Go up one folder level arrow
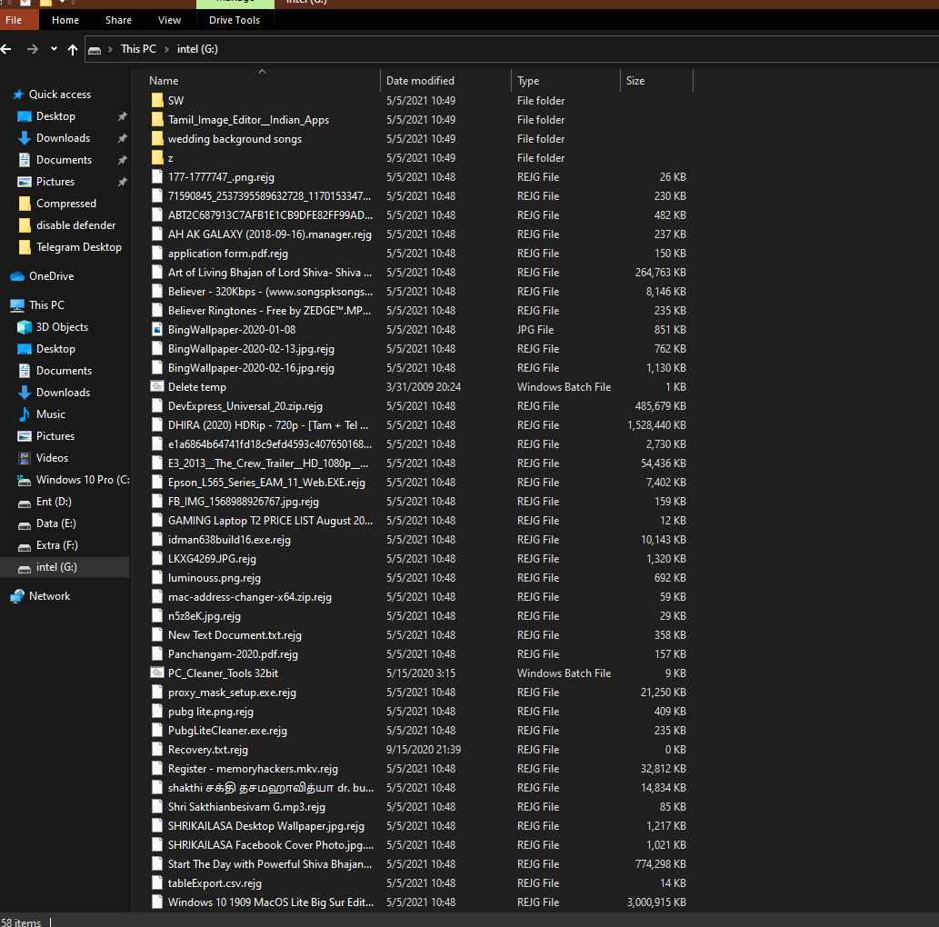 pyautogui.click(x=73, y=50)
